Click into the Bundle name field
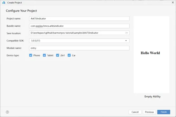 pyautogui.click(x=79, y=26)
